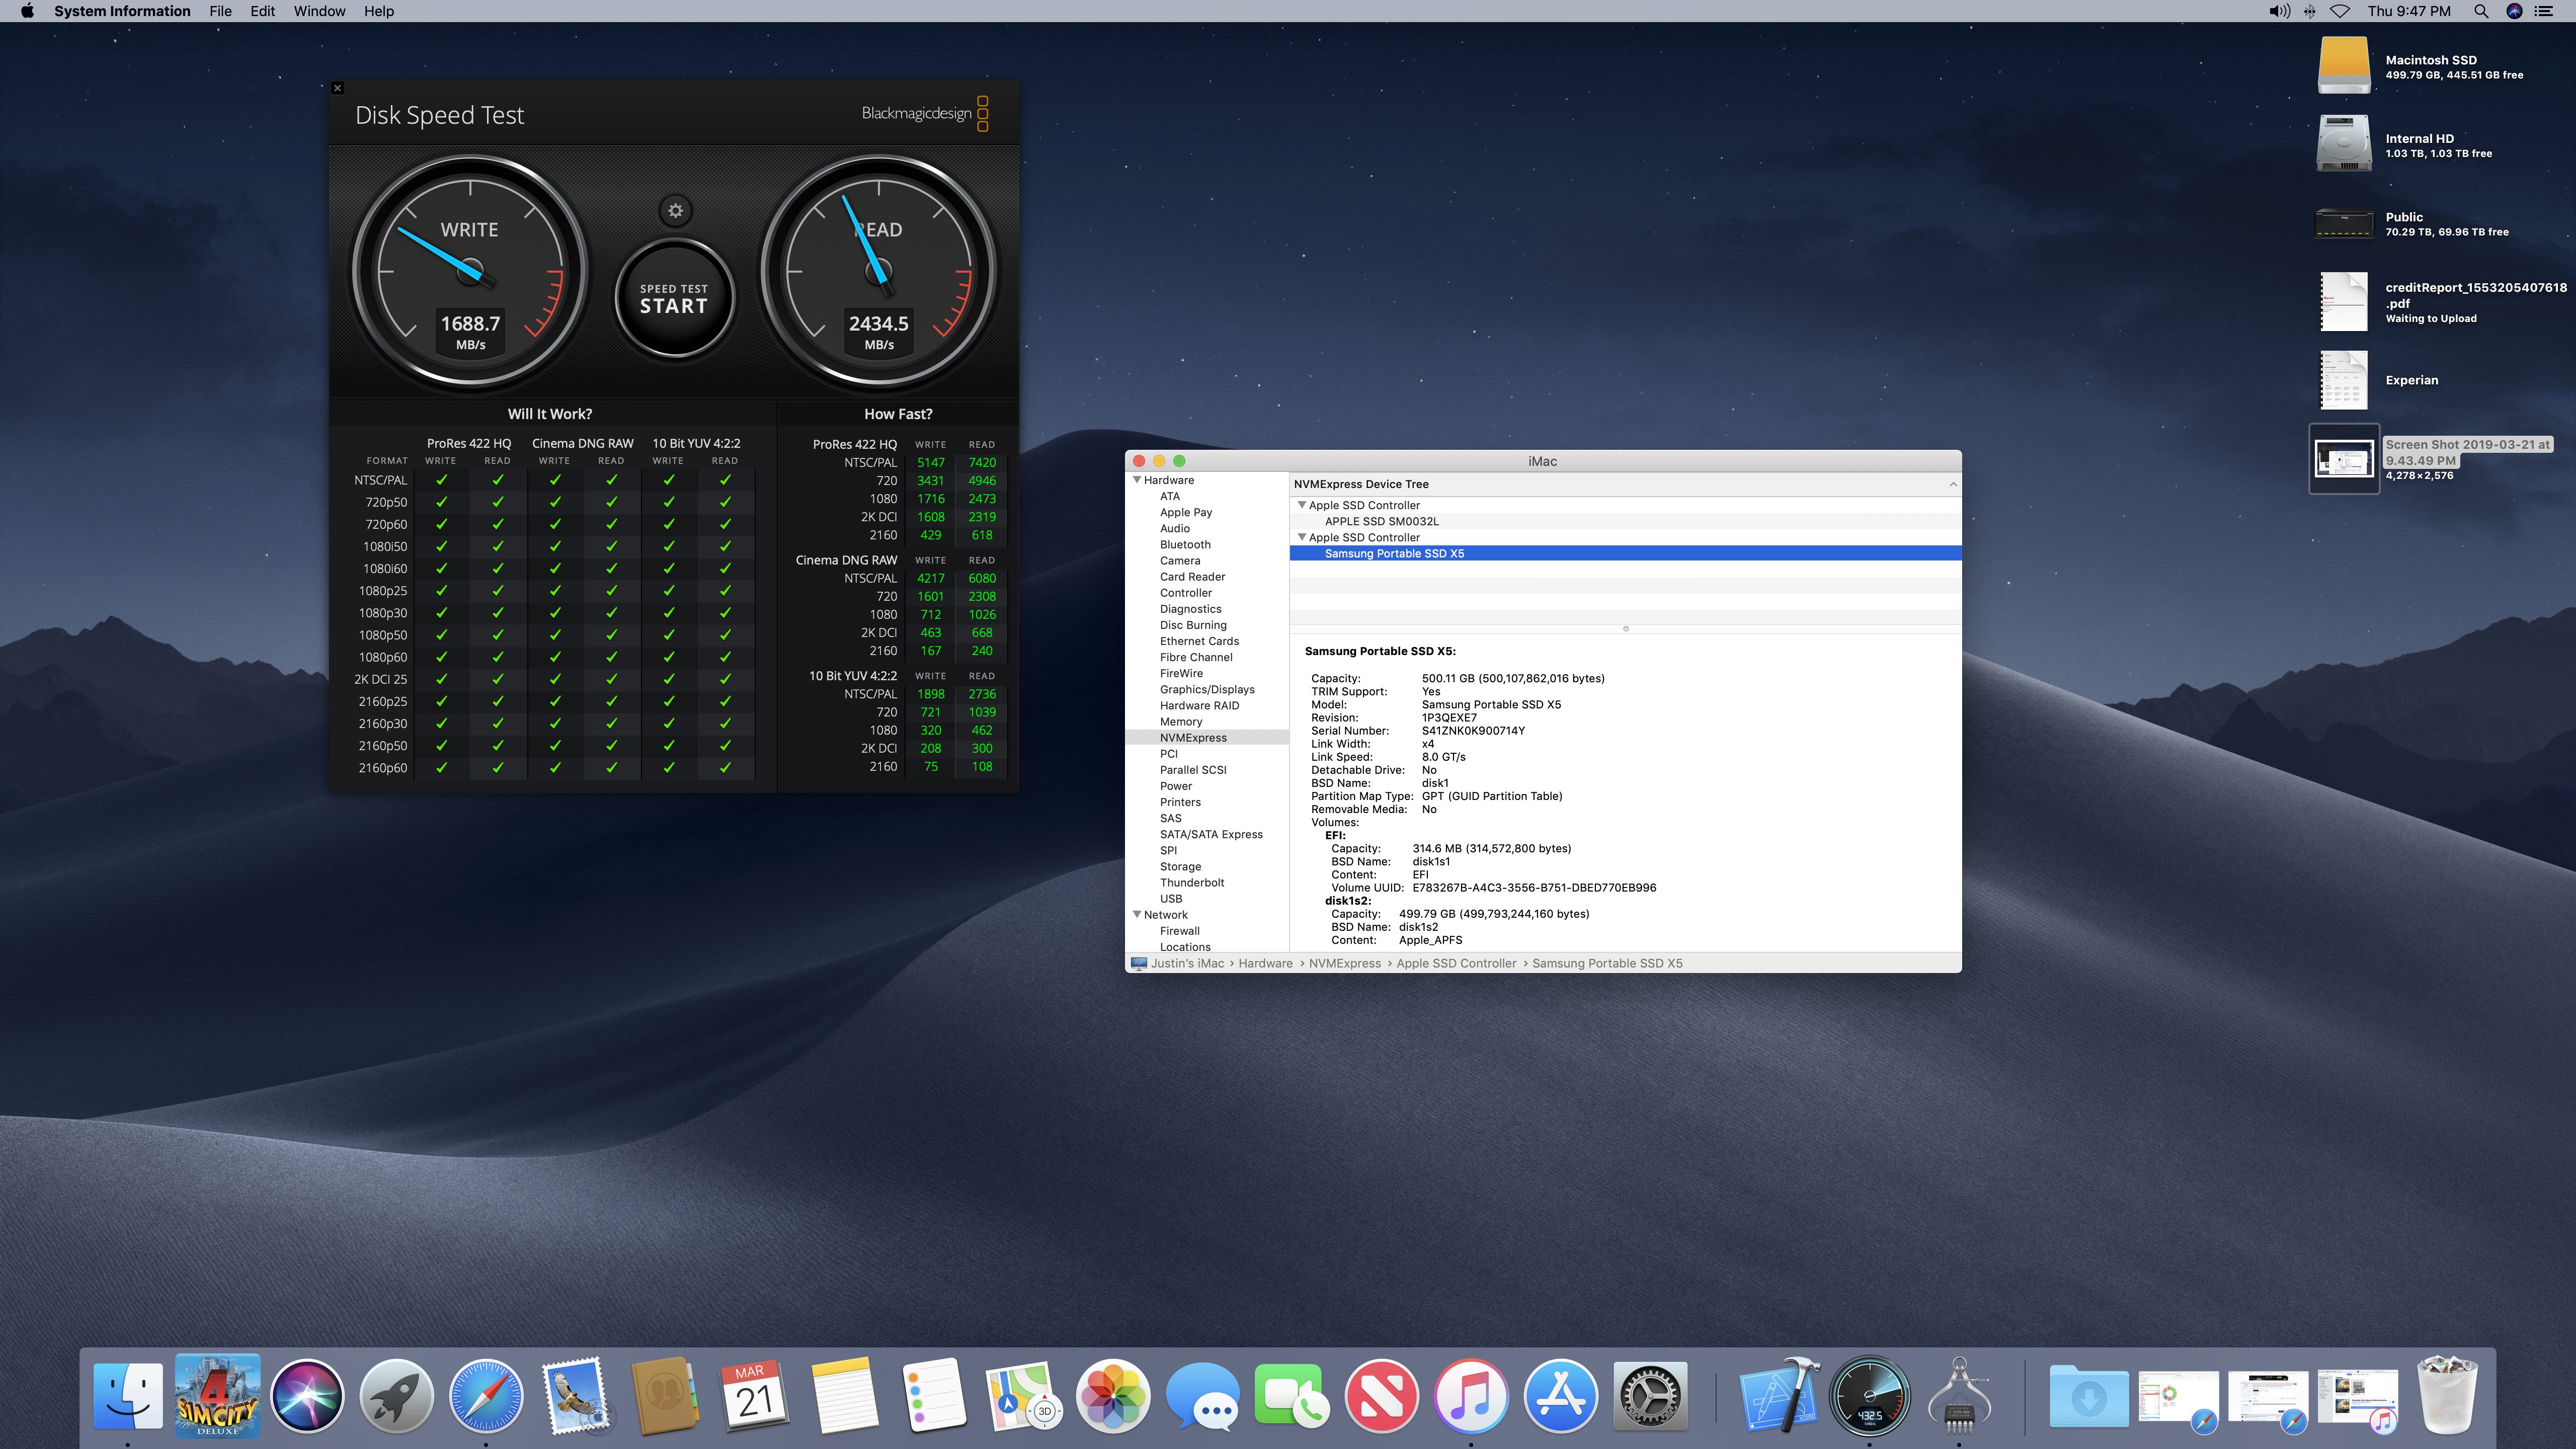Open the Apple menu
This screenshot has height=1449, width=2576.
pyautogui.click(x=27, y=11)
